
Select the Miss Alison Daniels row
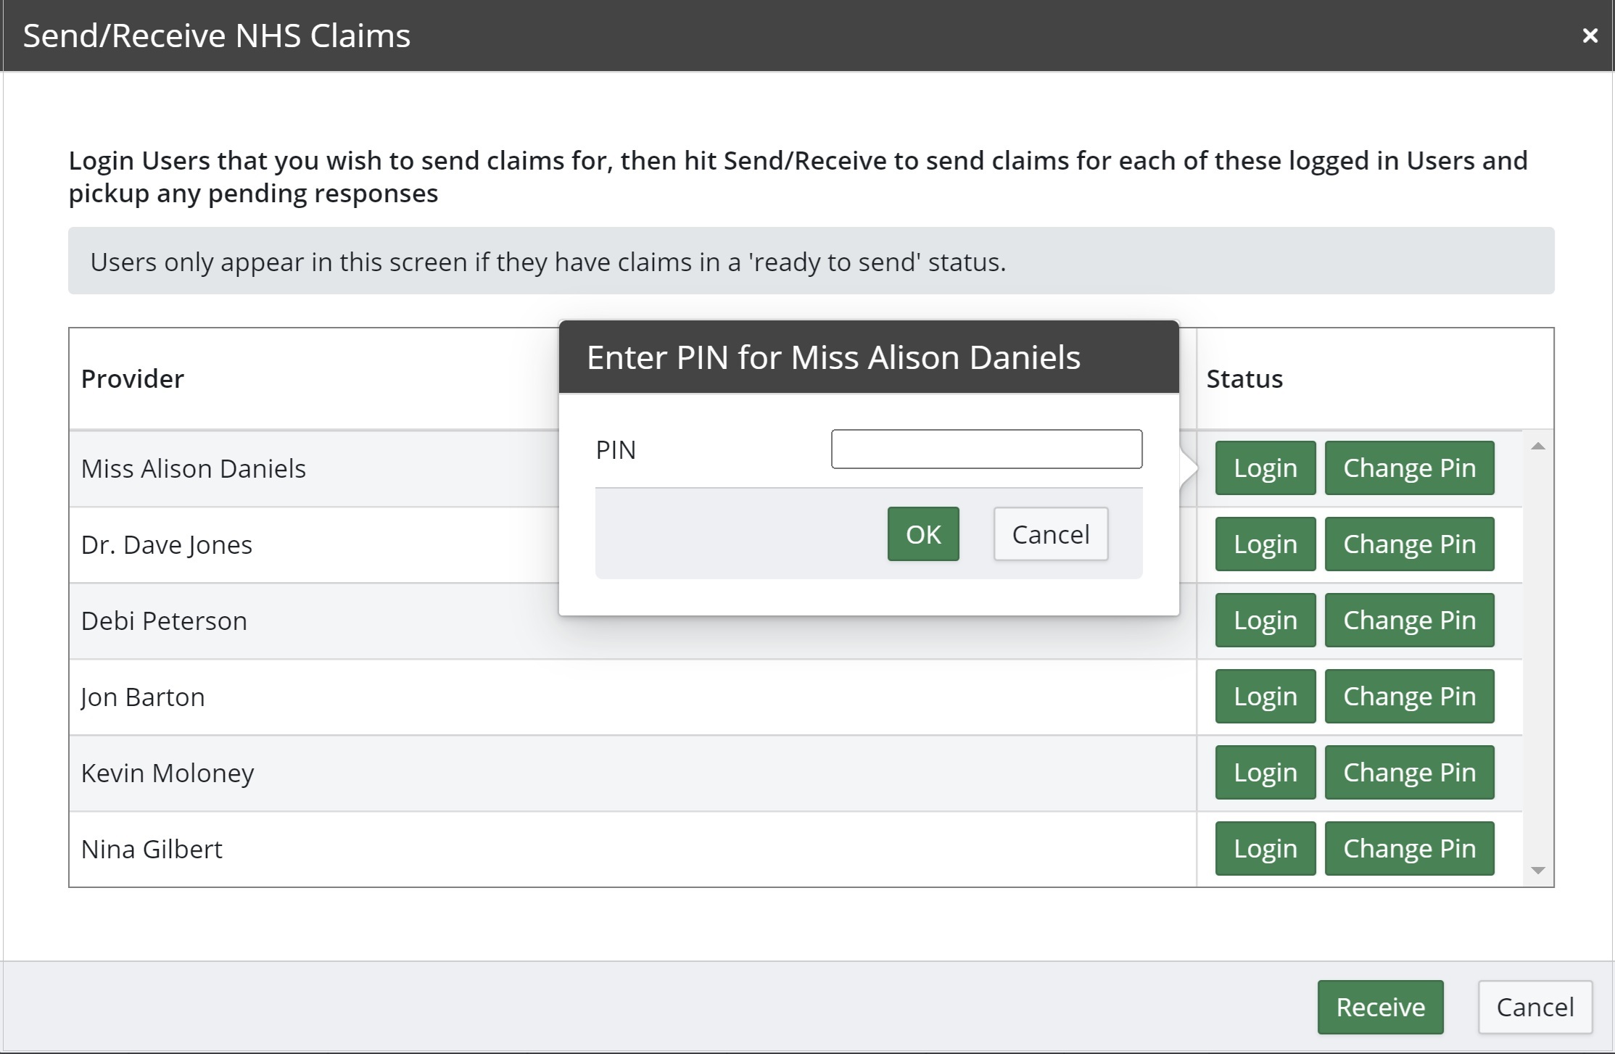[796, 469]
